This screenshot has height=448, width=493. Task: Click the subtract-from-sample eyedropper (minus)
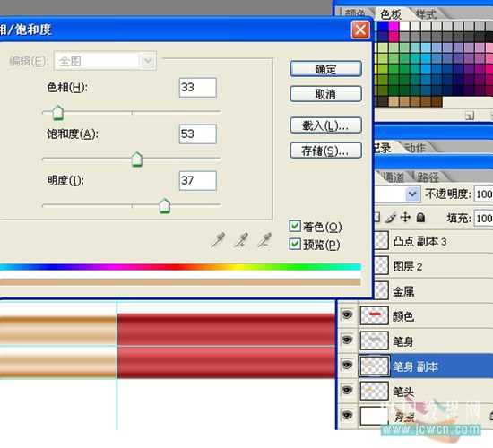tap(264, 240)
